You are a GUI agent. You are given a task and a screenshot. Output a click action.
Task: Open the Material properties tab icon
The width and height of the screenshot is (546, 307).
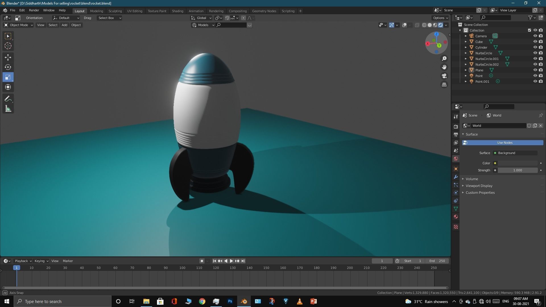(x=456, y=217)
